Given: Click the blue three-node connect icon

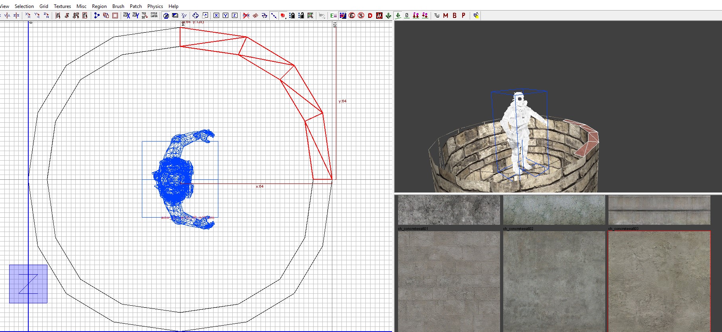Looking at the screenshot, I should pos(97,16).
